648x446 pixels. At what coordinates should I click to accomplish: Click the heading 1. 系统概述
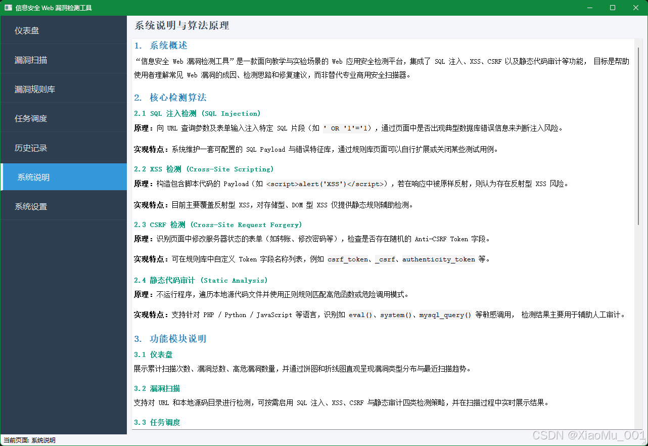point(161,46)
